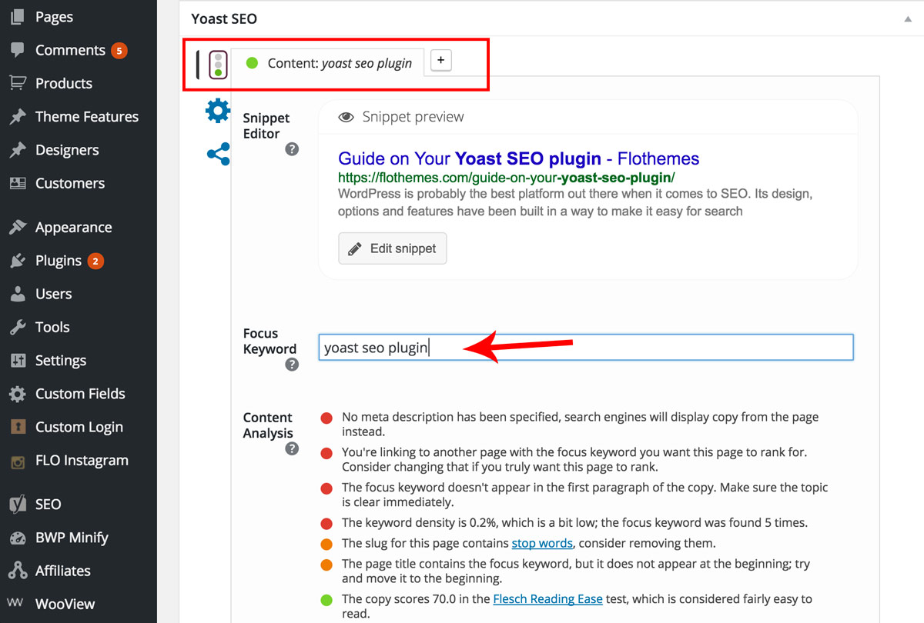Open the Products cart icon

17,83
